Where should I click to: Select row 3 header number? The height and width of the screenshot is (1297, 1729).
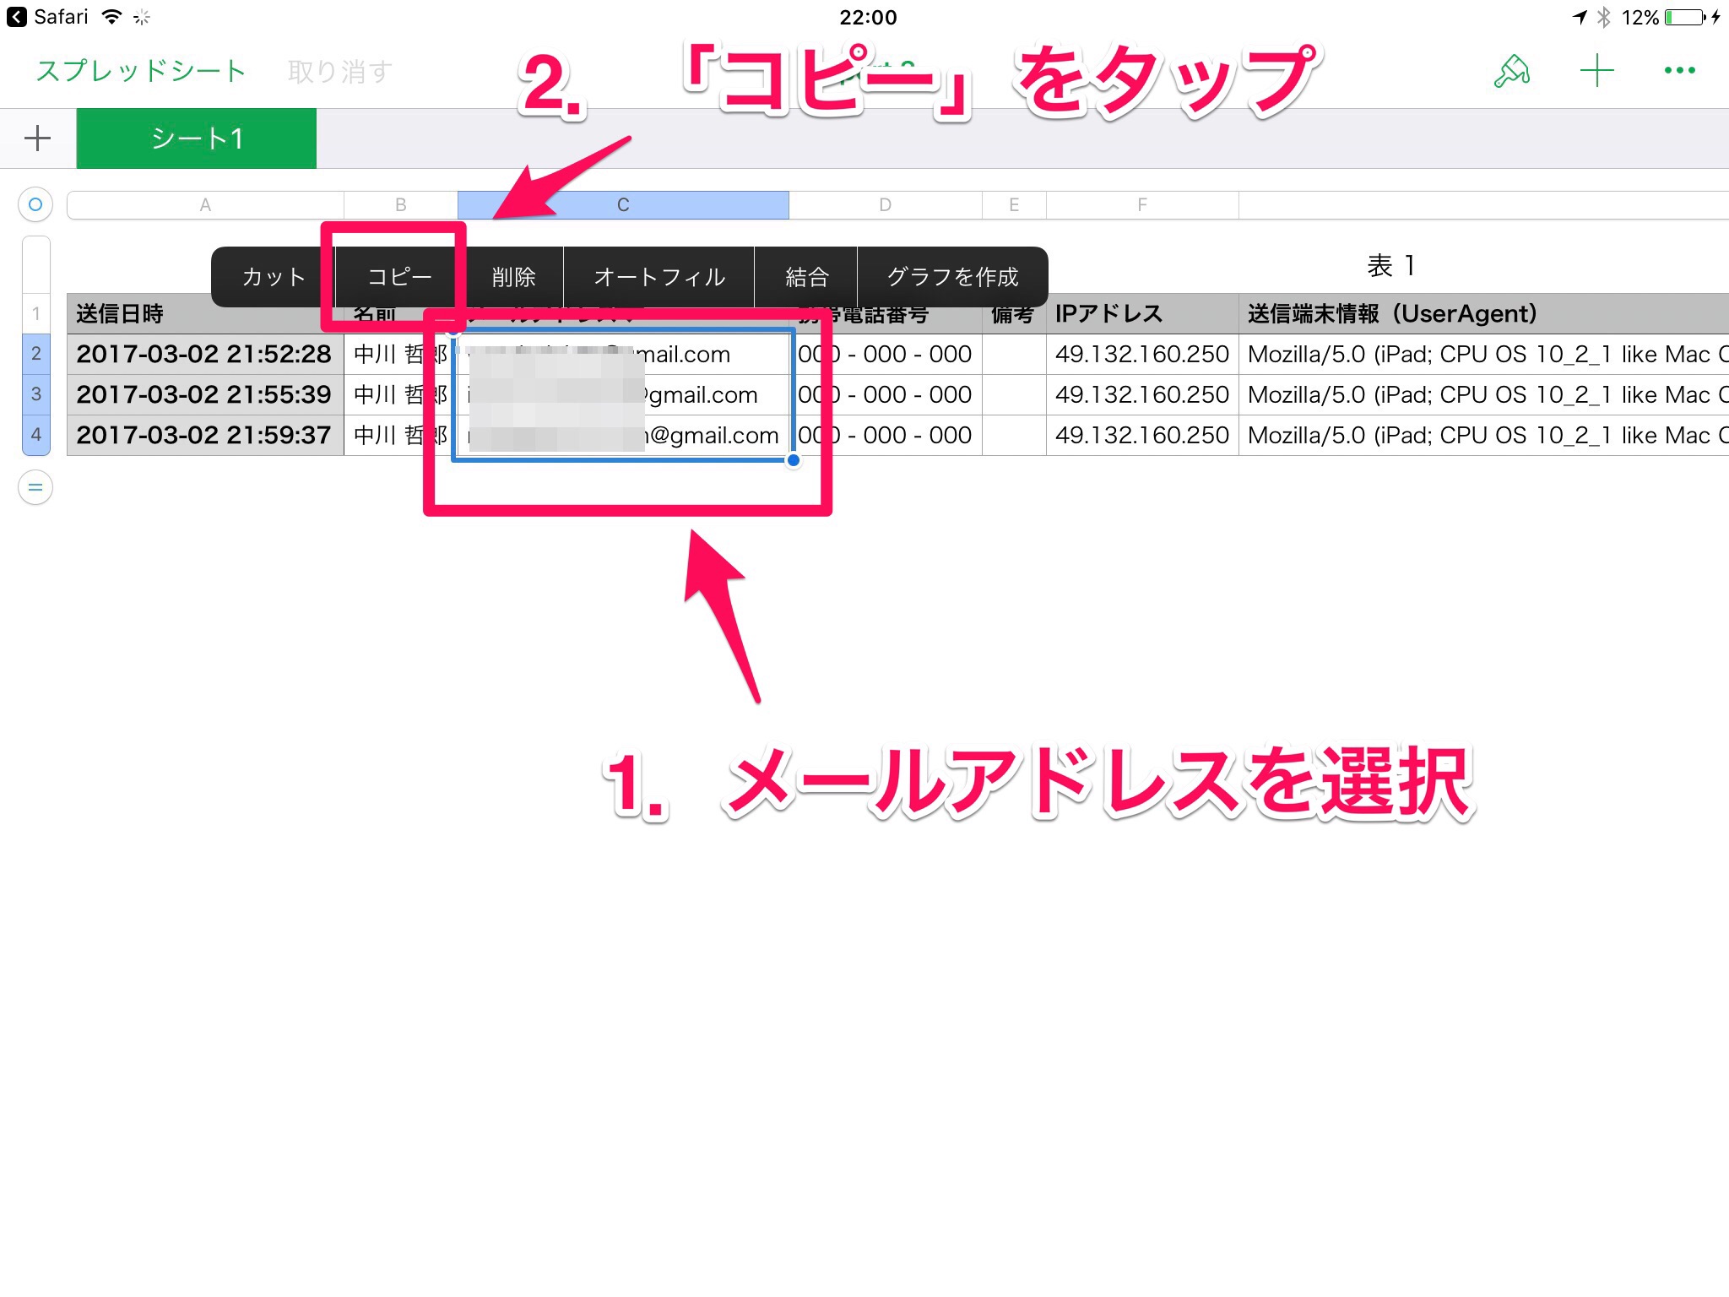tap(36, 394)
